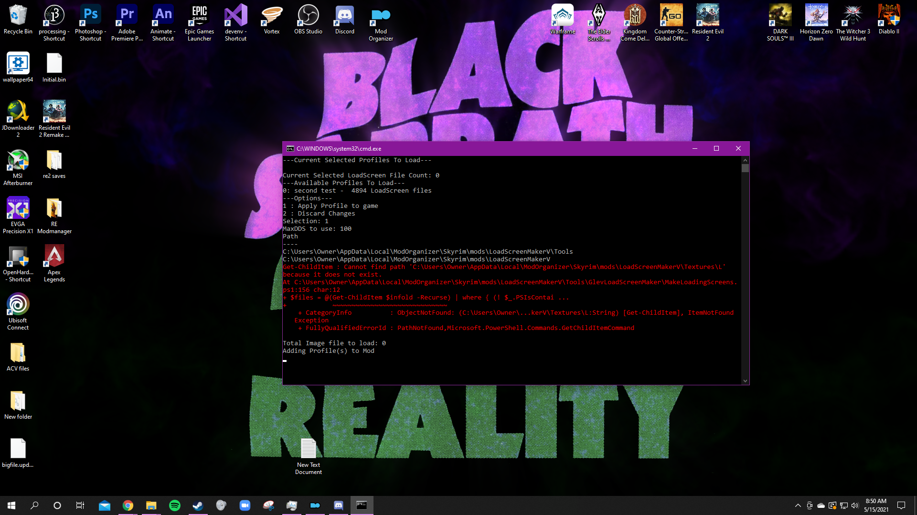
Task: Select the wallpaper64 desktop icon
Action: (18, 68)
